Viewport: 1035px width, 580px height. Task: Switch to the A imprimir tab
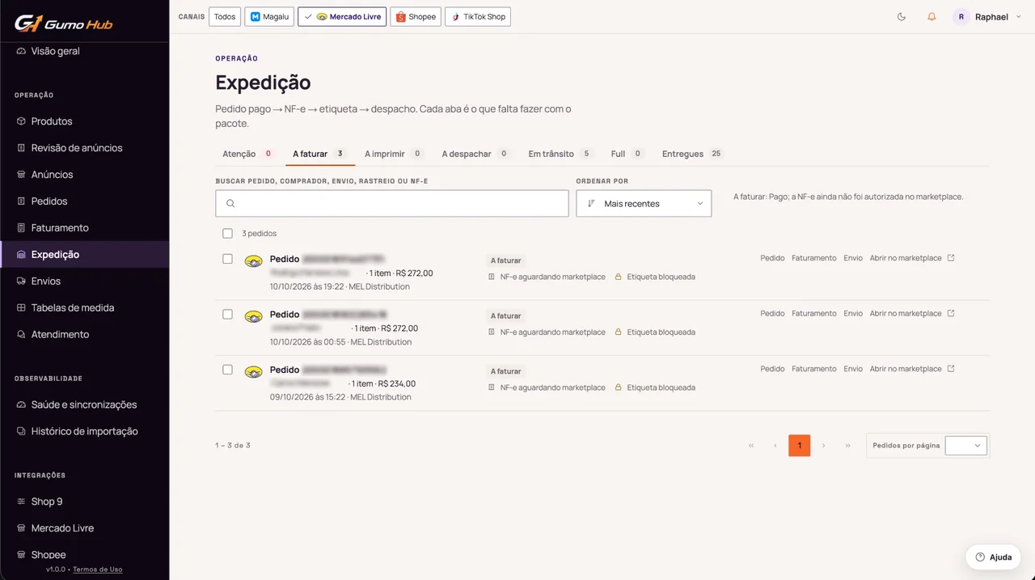click(393, 154)
